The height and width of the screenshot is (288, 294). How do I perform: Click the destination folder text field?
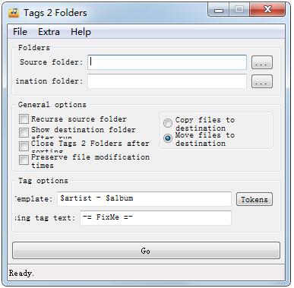point(167,81)
